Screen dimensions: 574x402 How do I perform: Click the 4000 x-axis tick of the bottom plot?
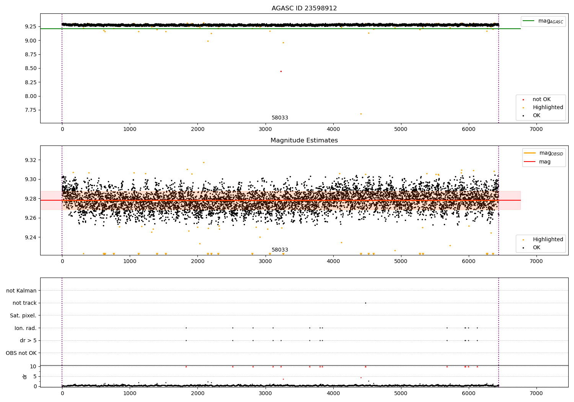(333, 393)
